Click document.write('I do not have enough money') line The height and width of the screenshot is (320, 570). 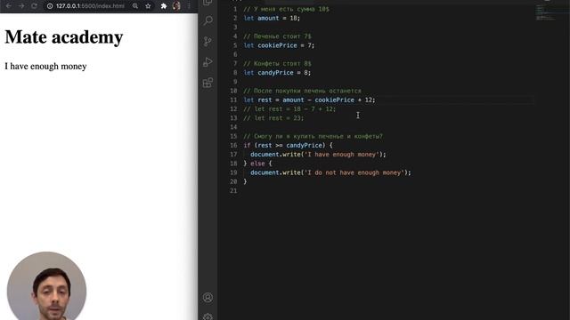click(x=330, y=172)
